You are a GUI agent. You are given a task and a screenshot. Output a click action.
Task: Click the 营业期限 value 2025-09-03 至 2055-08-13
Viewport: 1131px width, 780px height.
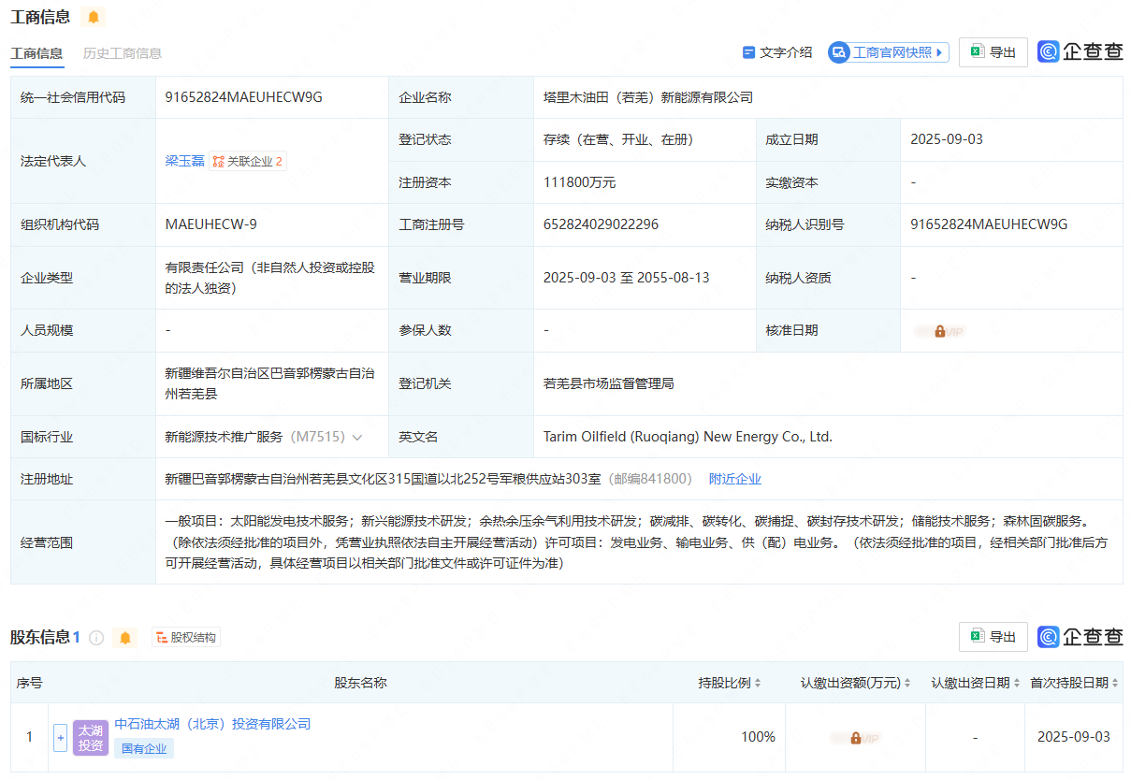click(627, 278)
